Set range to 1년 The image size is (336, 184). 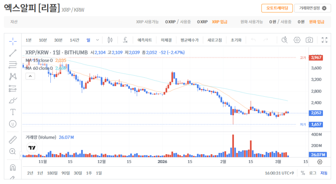point(40,173)
